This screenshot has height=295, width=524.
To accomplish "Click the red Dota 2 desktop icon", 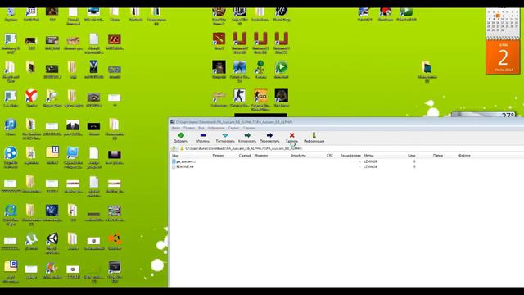I will (x=219, y=41).
